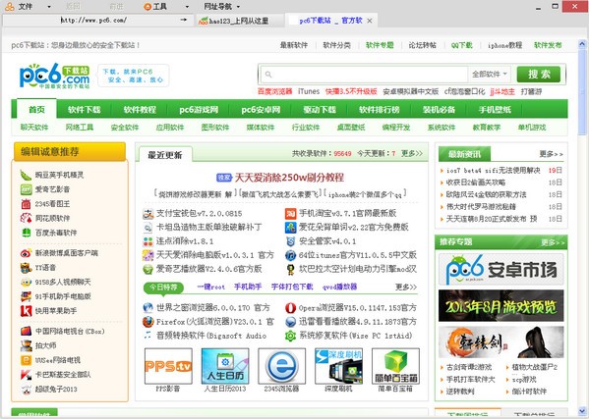Screen dimensions: 589x419
Task: Click 古剑奇谭2游戏 link
Action: [469, 367]
